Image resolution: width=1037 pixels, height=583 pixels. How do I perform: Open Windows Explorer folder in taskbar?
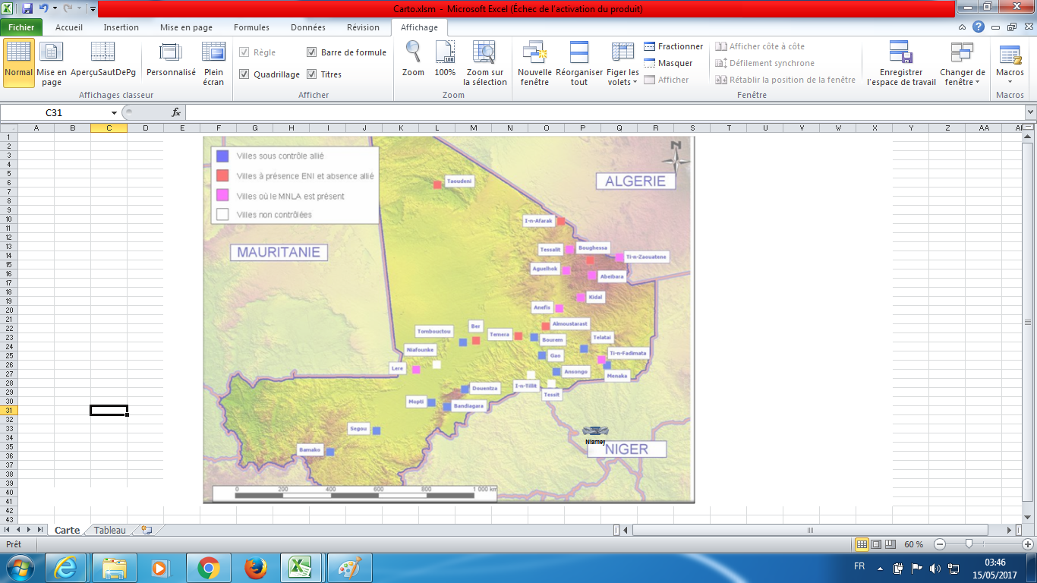tap(115, 568)
